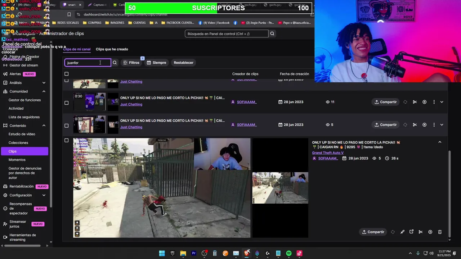Click the sidebar horizontal scrollbar thumb
This screenshot has height=259, width=461.
coord(22,246)
